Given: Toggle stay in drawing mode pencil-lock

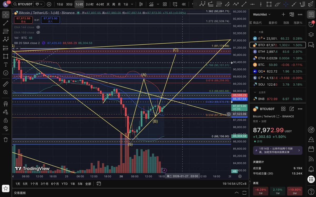Looking at the screenshot, I should (6, 112).
